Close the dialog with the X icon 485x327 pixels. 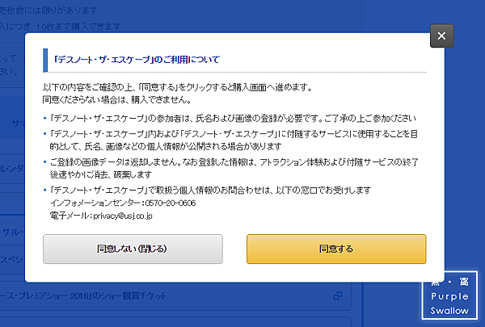coord(441,36)
